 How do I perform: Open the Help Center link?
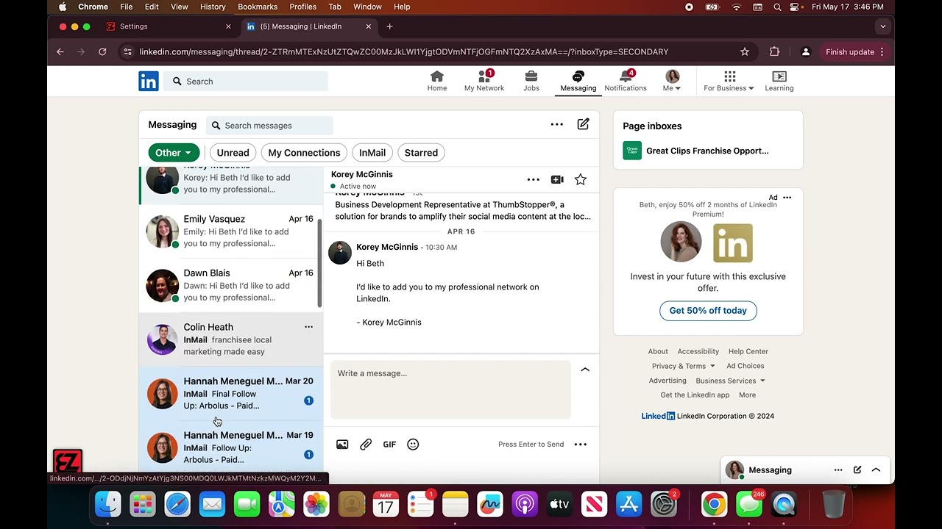point(748,351)
